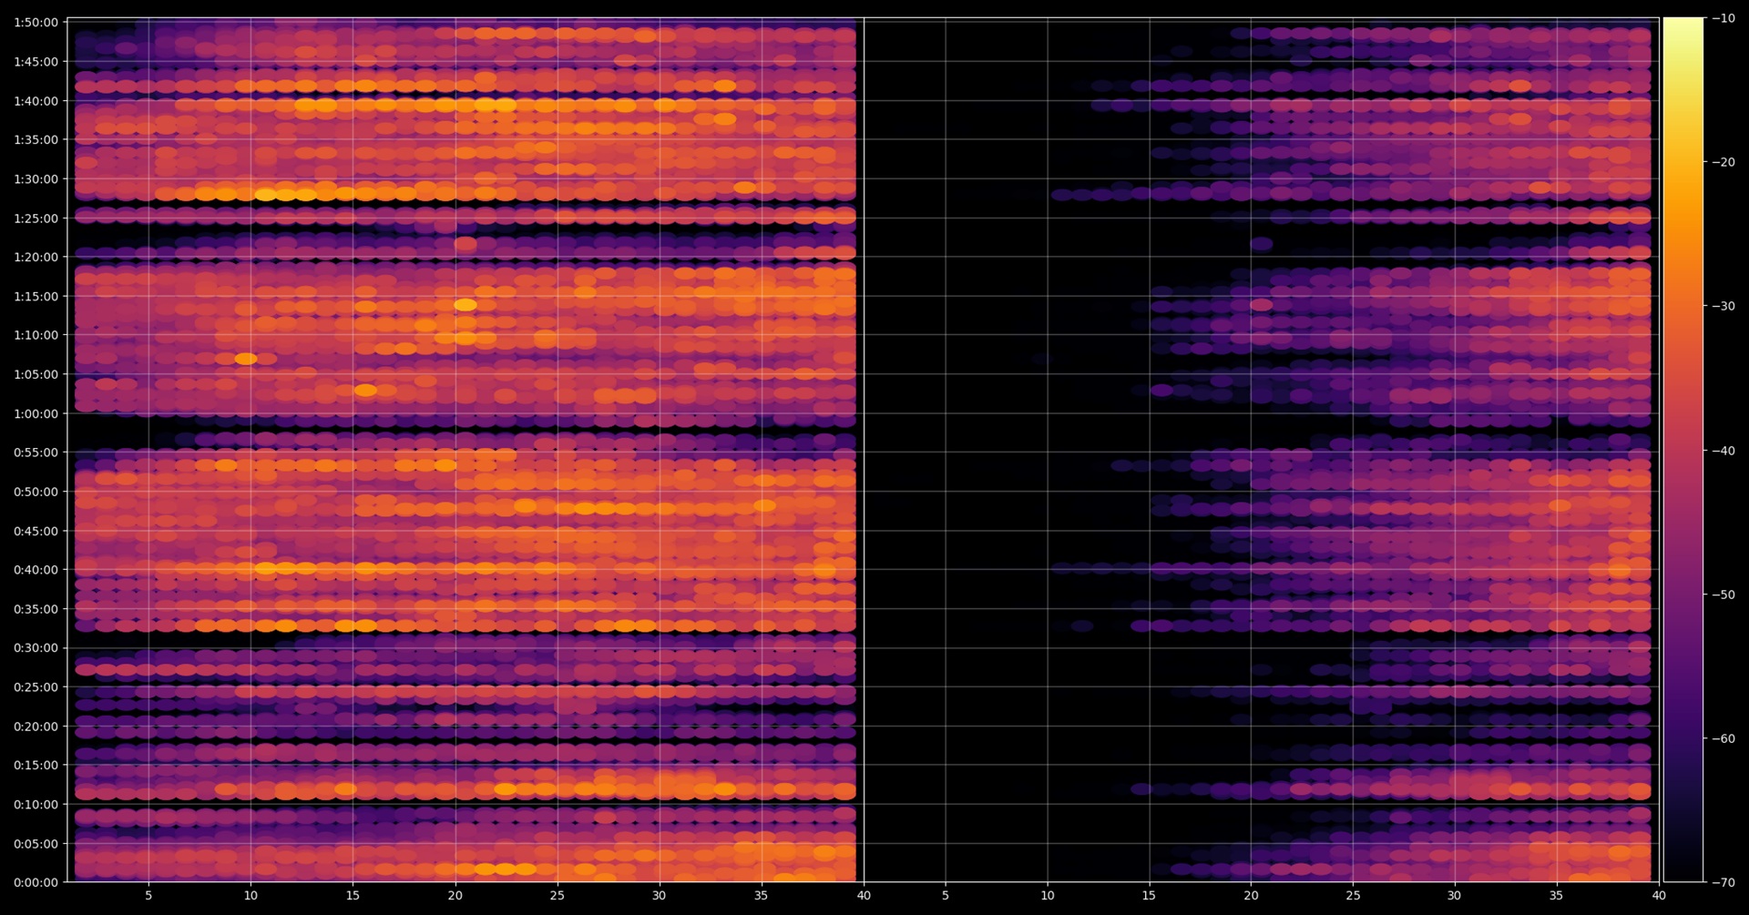Screen dimensions: 1749x915
Task: Click x-axis label 5 under left heatmap
Action: 148,896
